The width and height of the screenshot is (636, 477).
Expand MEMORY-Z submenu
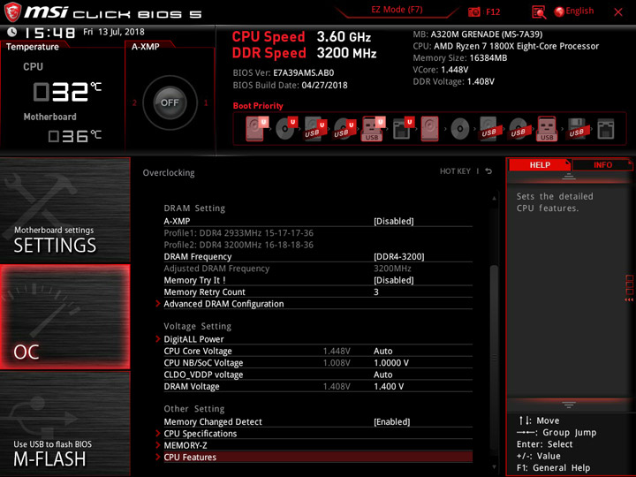185,445
